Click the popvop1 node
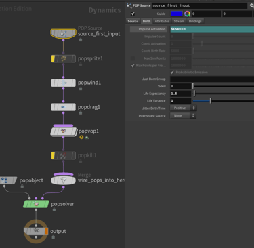The image size is (254, 248). 64,131
